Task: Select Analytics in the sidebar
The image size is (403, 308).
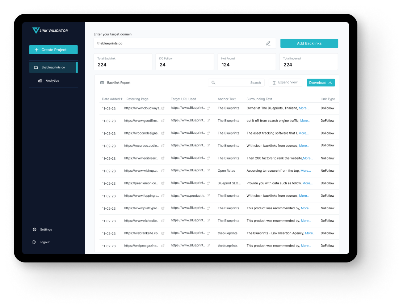Action: pos(52,81)
